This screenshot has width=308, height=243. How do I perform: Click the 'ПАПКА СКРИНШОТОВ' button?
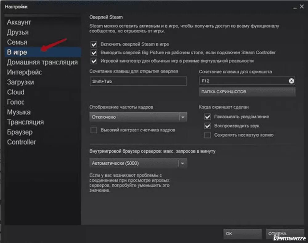[x=247, y=92]
